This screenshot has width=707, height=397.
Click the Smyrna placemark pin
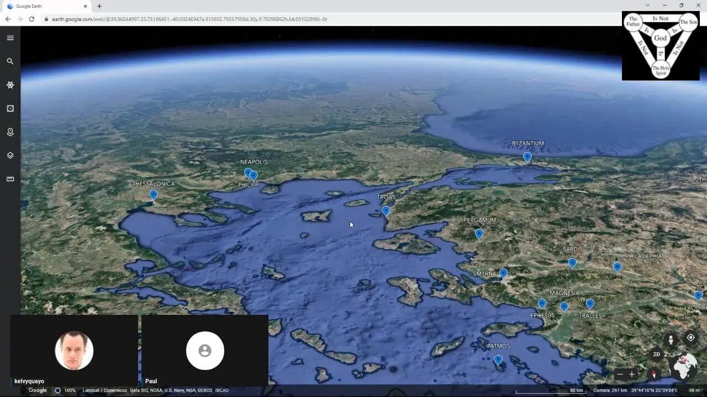coord(503,273)
